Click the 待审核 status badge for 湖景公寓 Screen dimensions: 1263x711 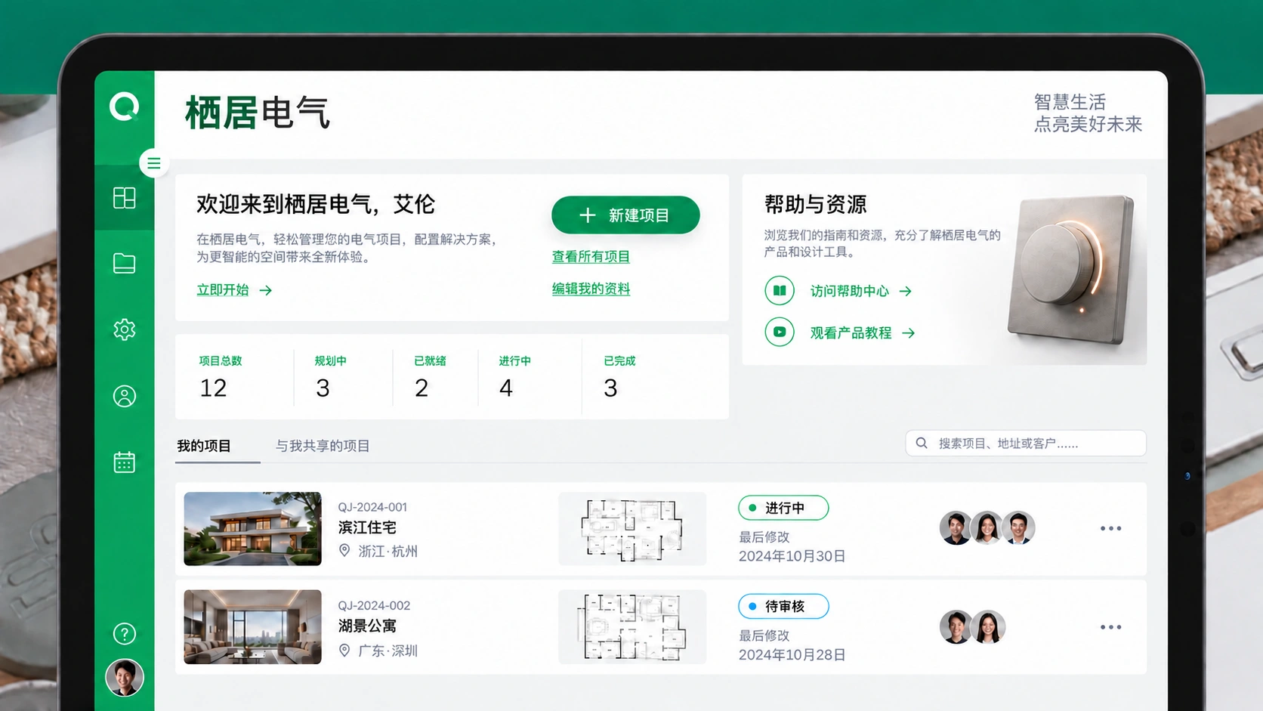pyautogui.click(x=783, y=606)
